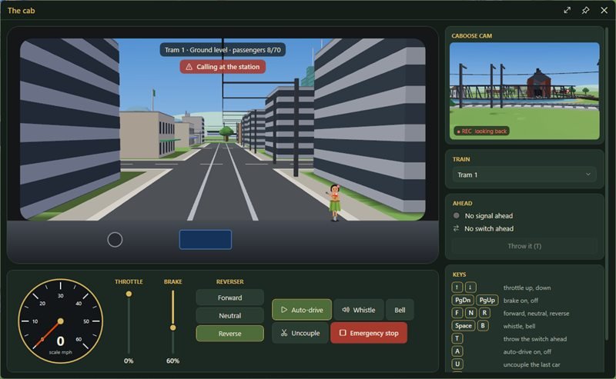This screenshot has height=379, width=616.
Task: Click the 'uncouple the last car' text
Action: click(531, 364)
